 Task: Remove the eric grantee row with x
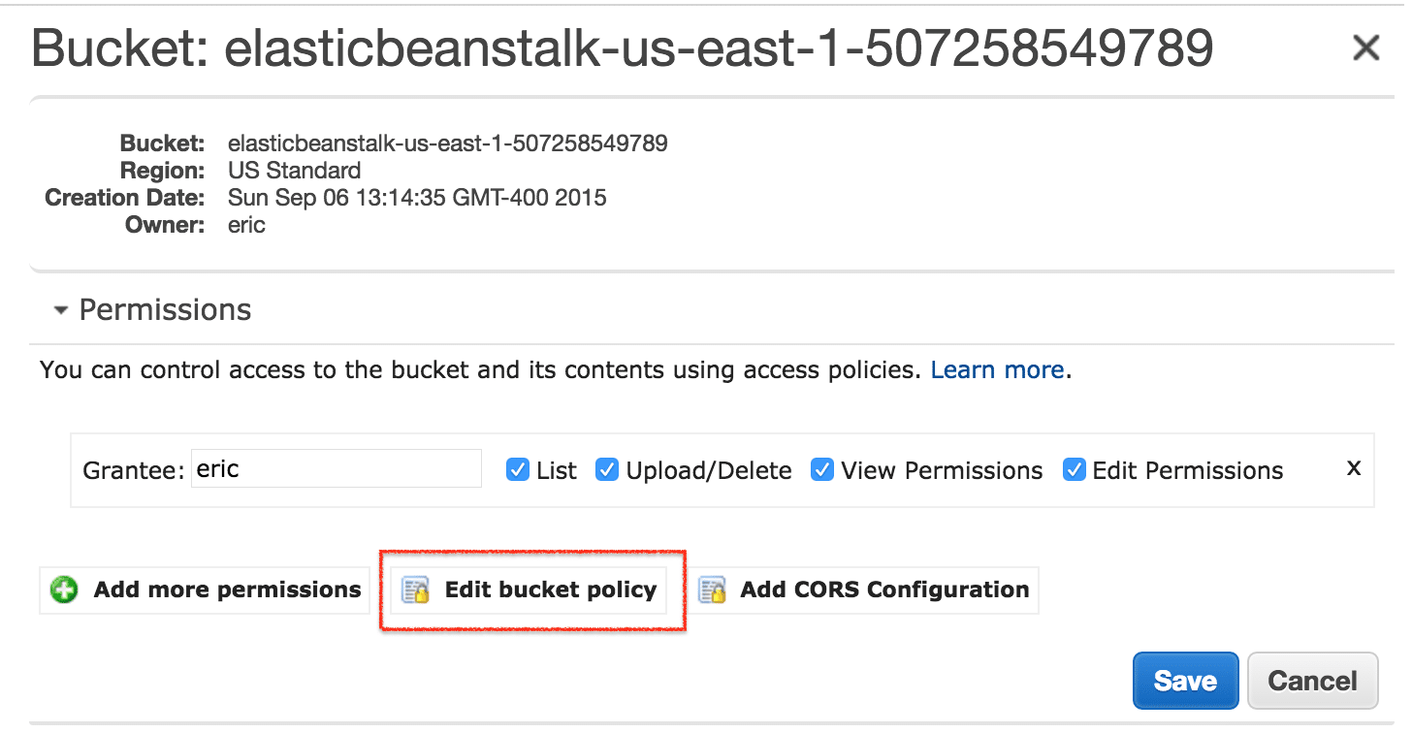point(1354,468)
